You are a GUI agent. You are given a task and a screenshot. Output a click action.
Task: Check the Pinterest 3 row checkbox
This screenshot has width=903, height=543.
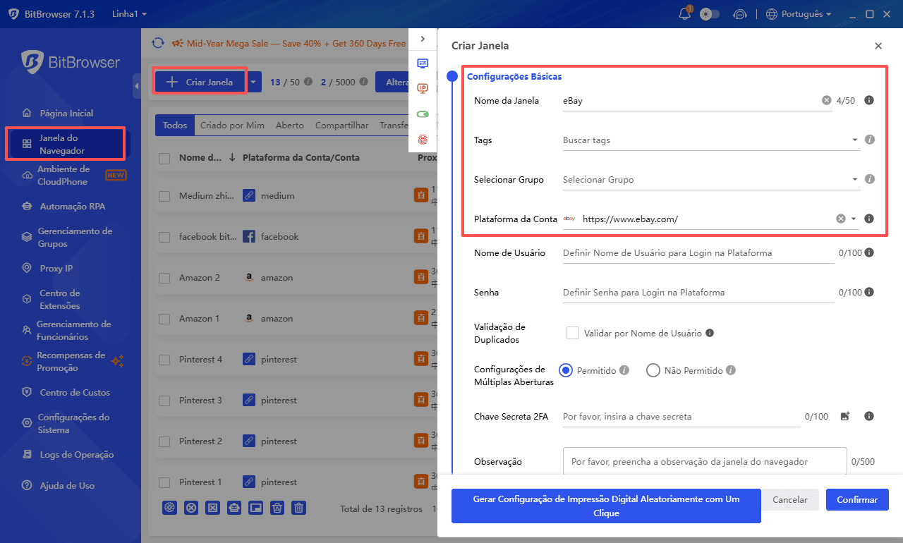(164, 401)
